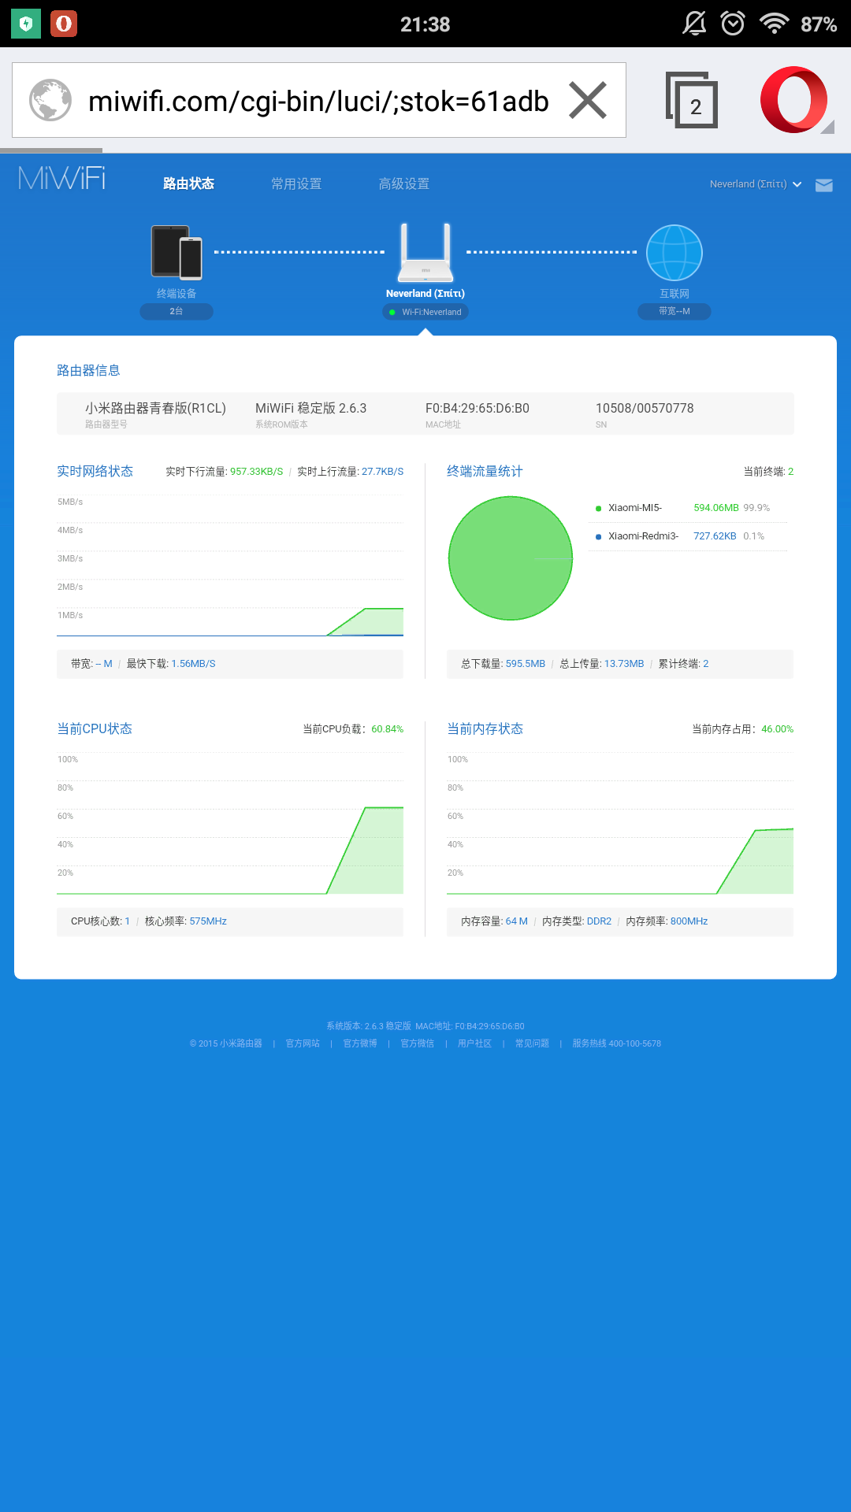Viewport: 851px width, 1512px height.
Task: Click the 带宽--M bandwidth badge
Action: (x=674, y=312)
